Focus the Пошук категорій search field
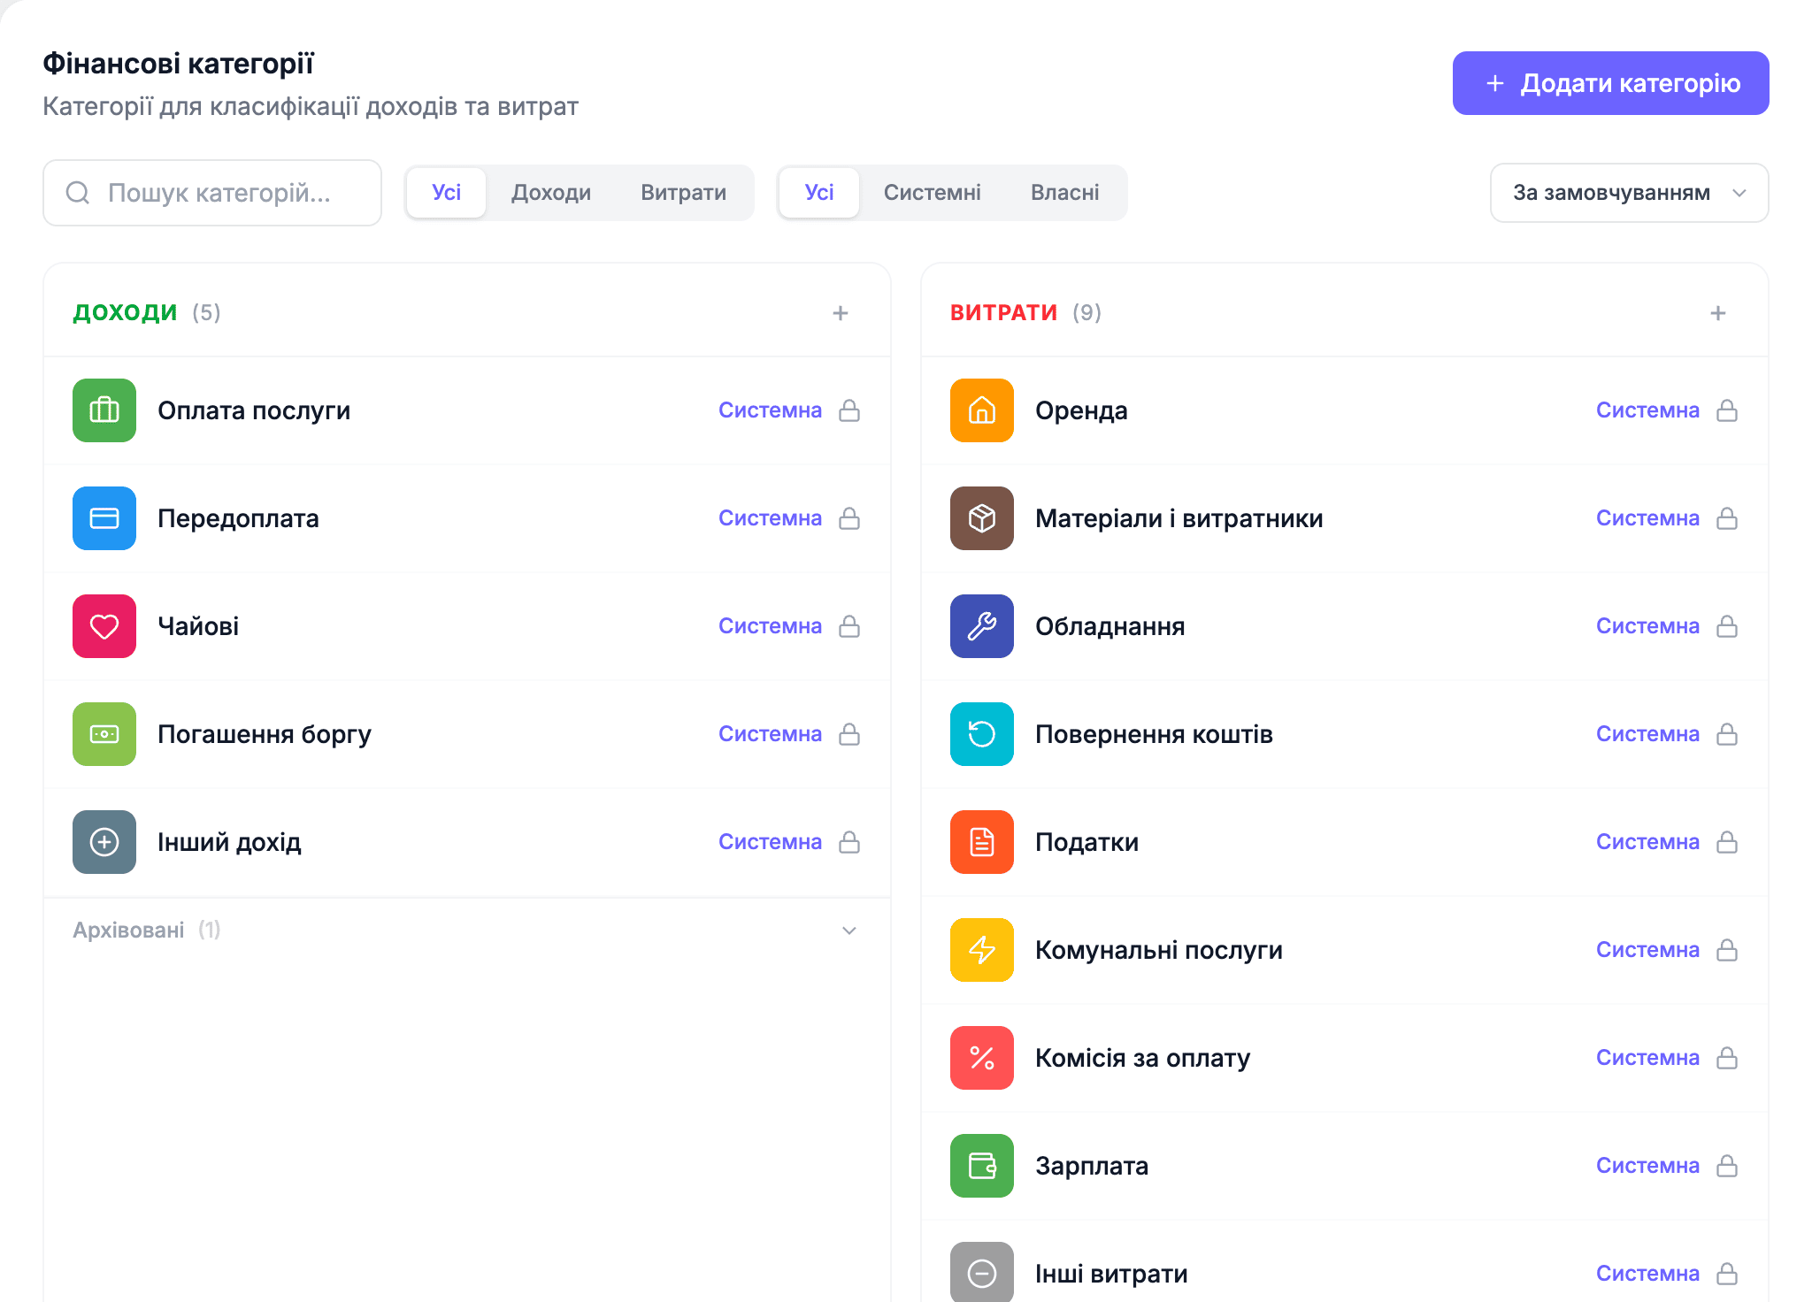 point(212,193)
